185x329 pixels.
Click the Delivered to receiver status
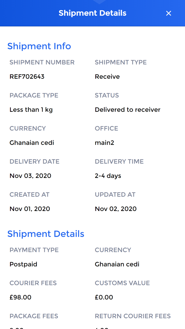[x=128, y=109]
